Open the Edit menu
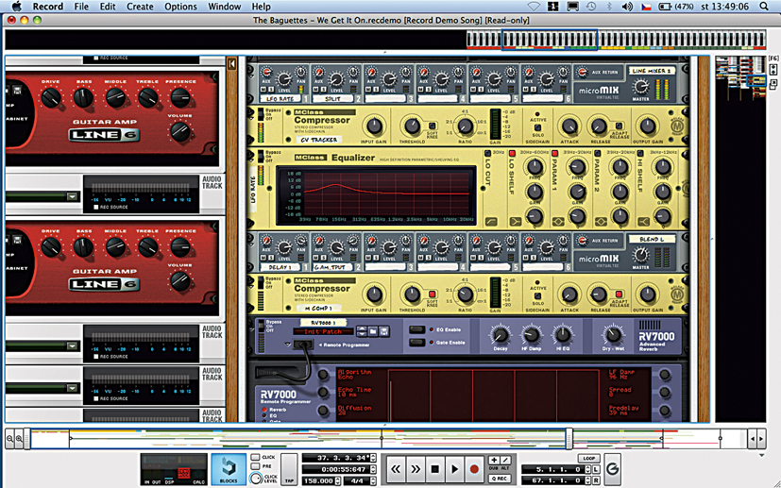The height and width of the screenshot is (488, 781). click(x=108, y=7)
